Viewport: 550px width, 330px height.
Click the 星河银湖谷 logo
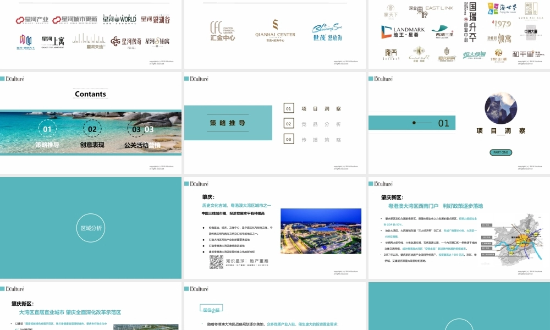tap(157, 19)
